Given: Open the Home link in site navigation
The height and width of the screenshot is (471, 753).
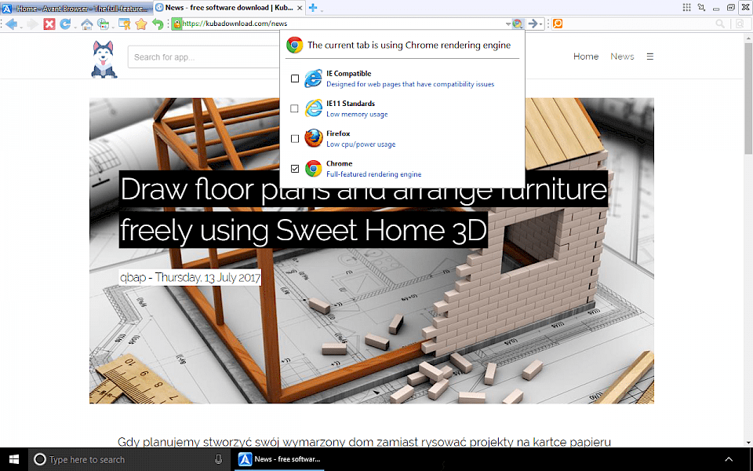Looking at the screenshot, I should coord(586,57).
